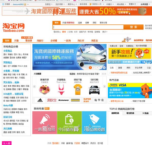
Task: Expand the shopping cart dropdown arrow
Action: (103, 4)
